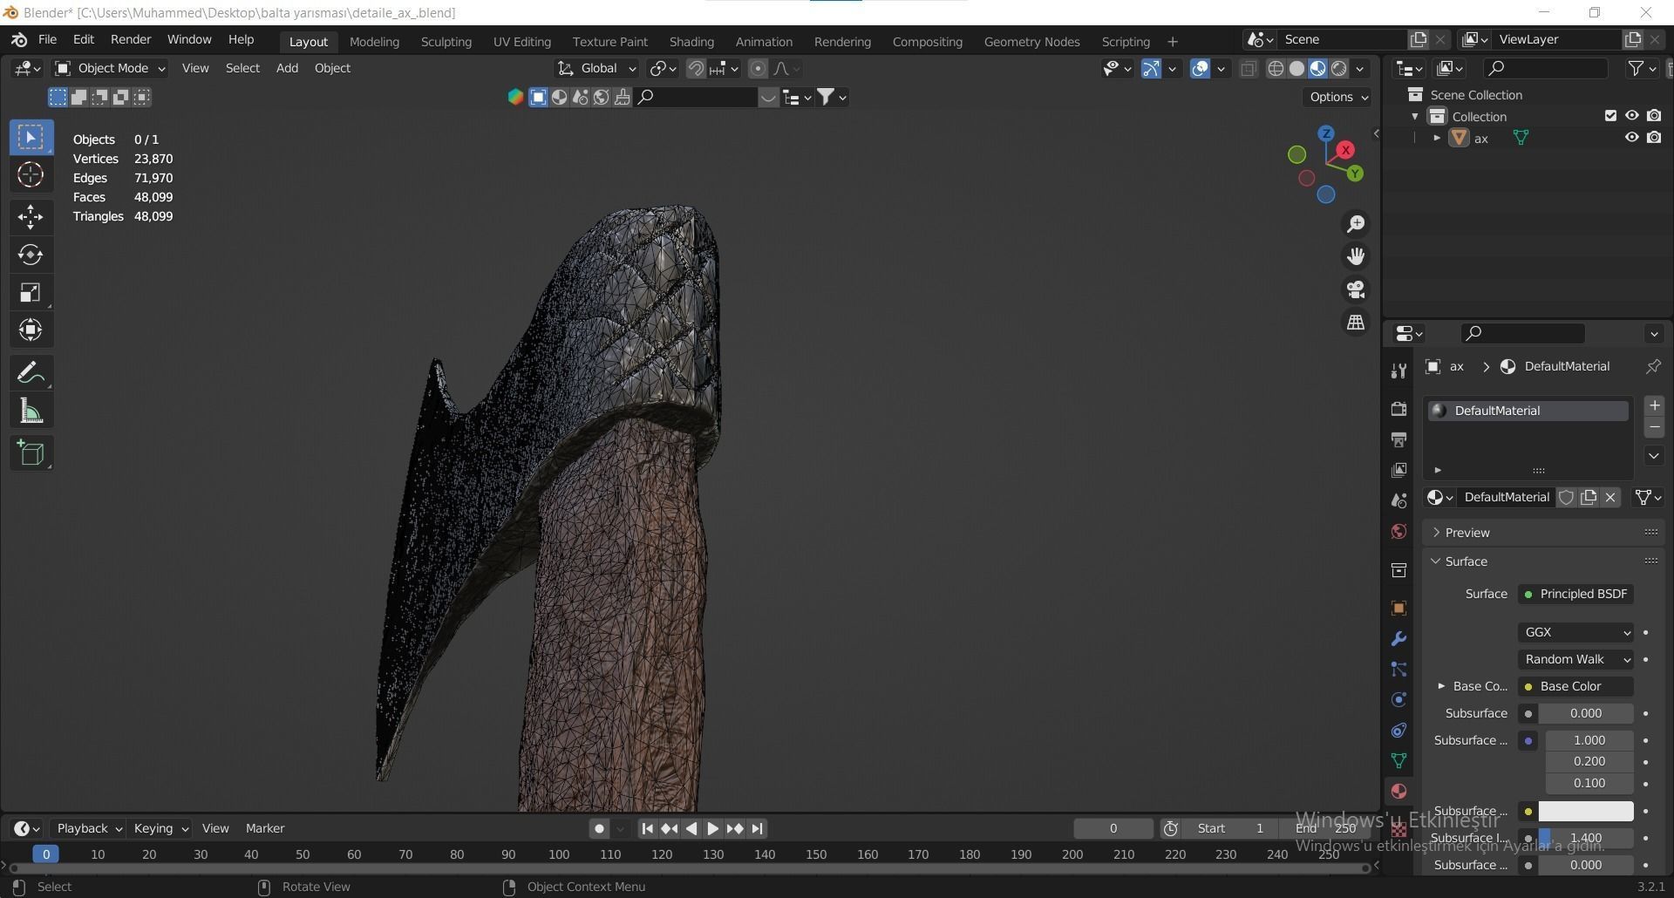
Task: Open the Object Mode dropdown
Action: [110, 68]
